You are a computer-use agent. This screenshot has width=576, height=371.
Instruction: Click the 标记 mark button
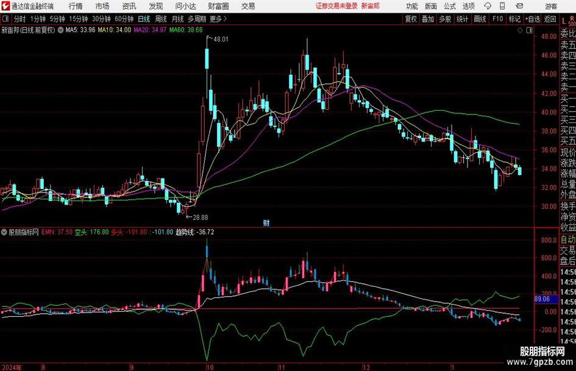pos(514,19)
